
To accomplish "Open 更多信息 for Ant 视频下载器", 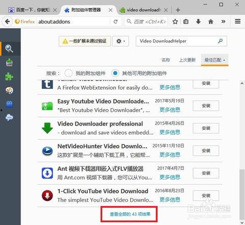I will click(x=170, y=177).
